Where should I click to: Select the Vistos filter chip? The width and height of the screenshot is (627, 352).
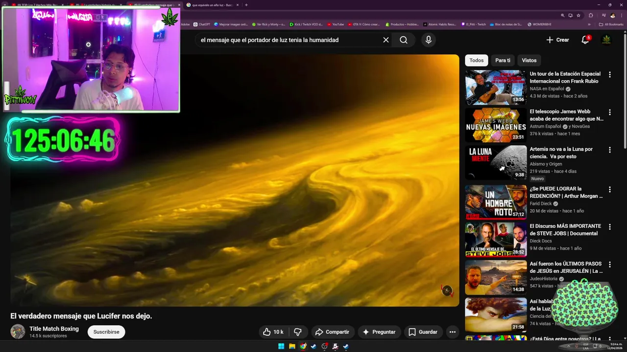coord(529,61)
